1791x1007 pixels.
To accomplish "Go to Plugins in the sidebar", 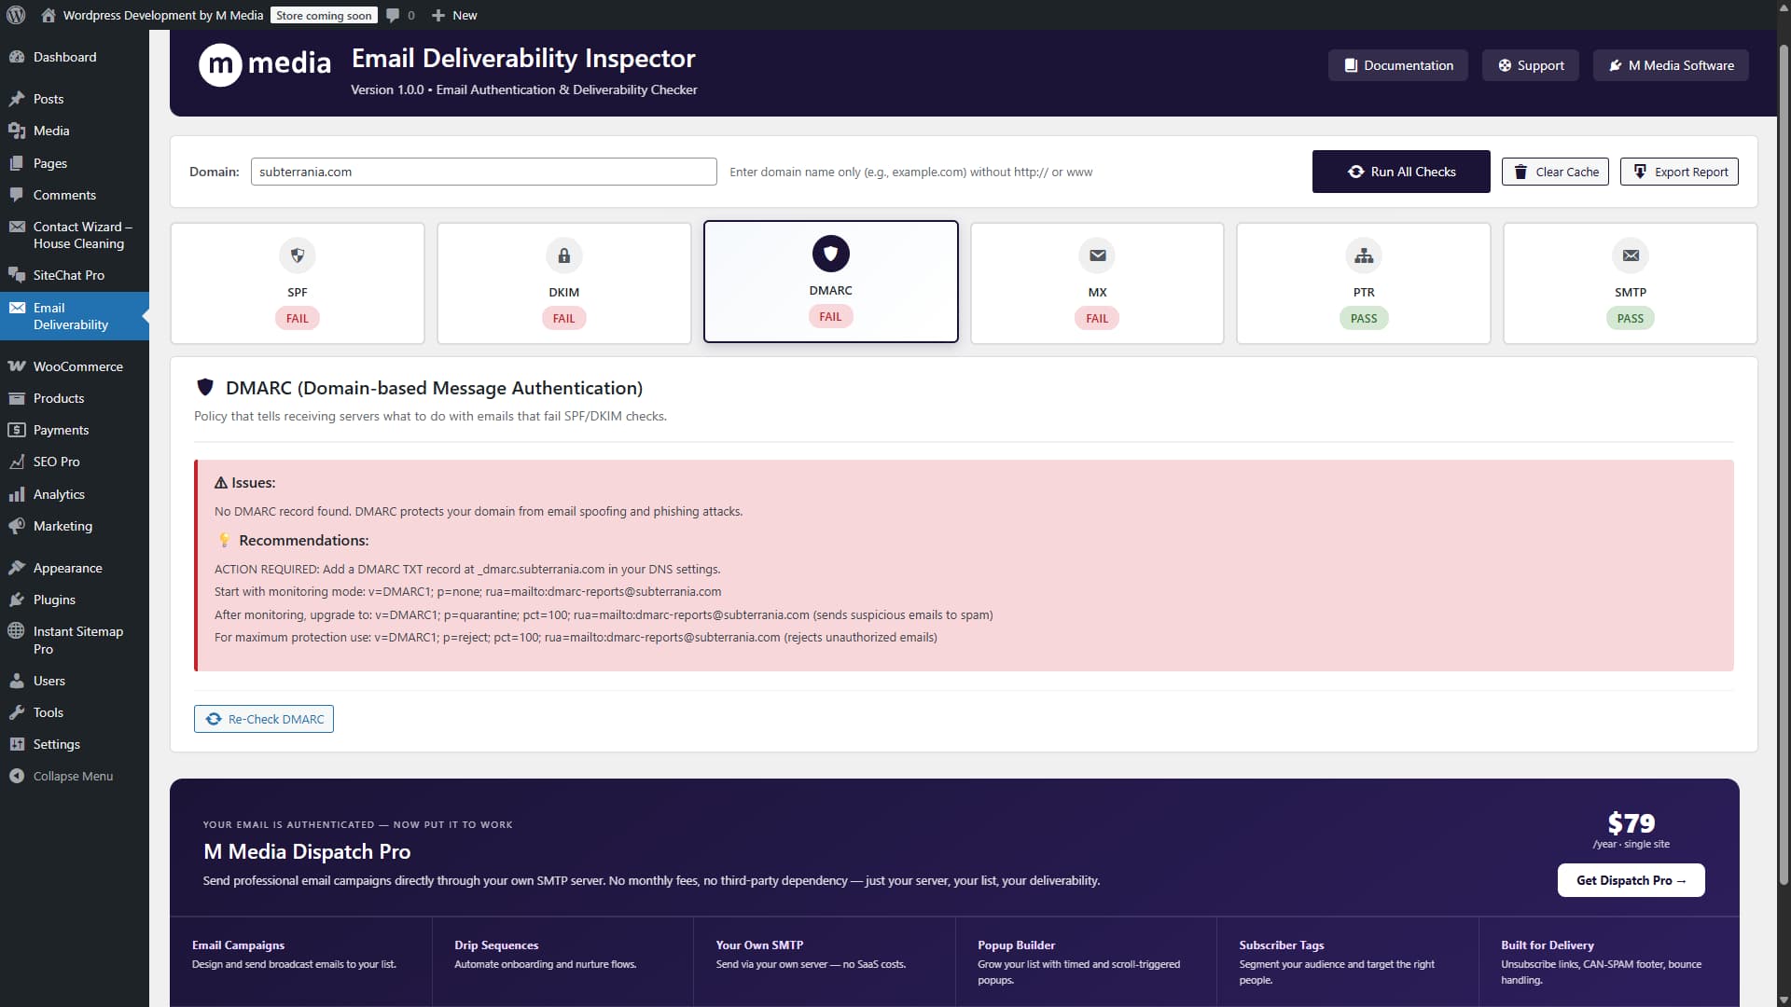I will 54,600.
